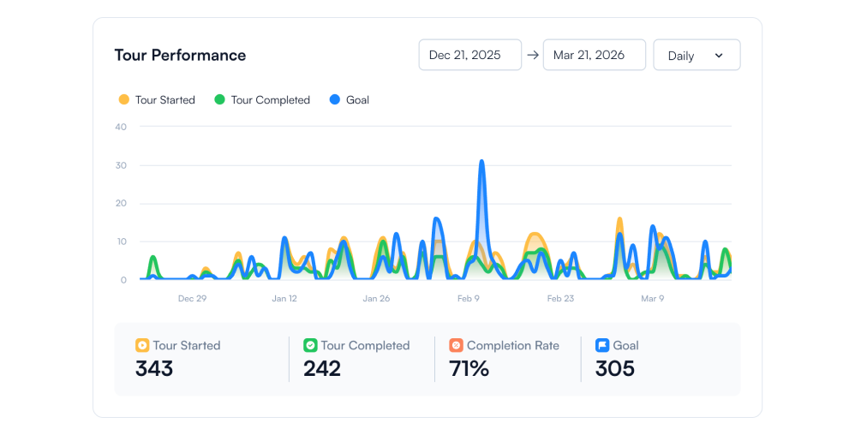Click the blue Goal flag icon
855x435 pixels.
coord(602,346)
